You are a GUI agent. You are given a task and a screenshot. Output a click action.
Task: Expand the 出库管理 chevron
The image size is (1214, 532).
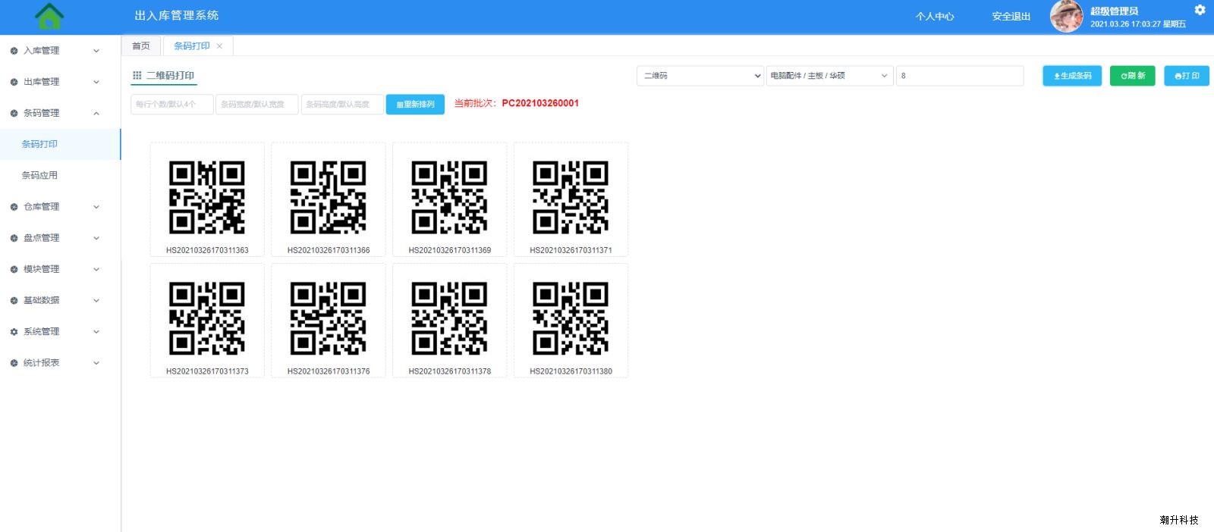coord(96,82)
